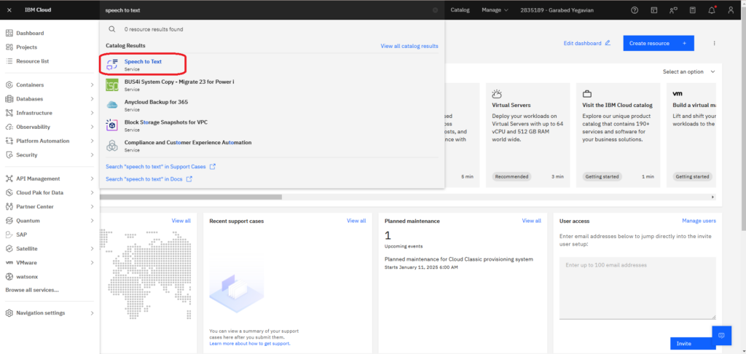The height and width of the screenshot is (354, 746).
Task: Open the Resource list sidebar icon
Action: [x=9, y=61]
